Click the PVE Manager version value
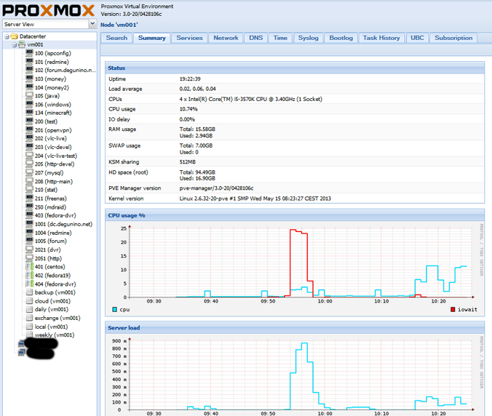The image size is (492, 416). [216, 188]
